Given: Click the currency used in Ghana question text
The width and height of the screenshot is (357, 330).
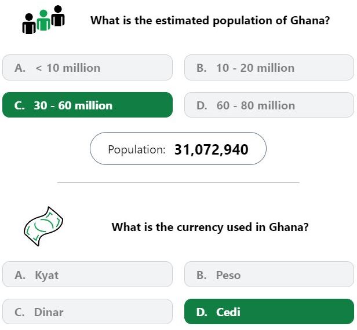Looking at the screenshot, I should 210,227.
